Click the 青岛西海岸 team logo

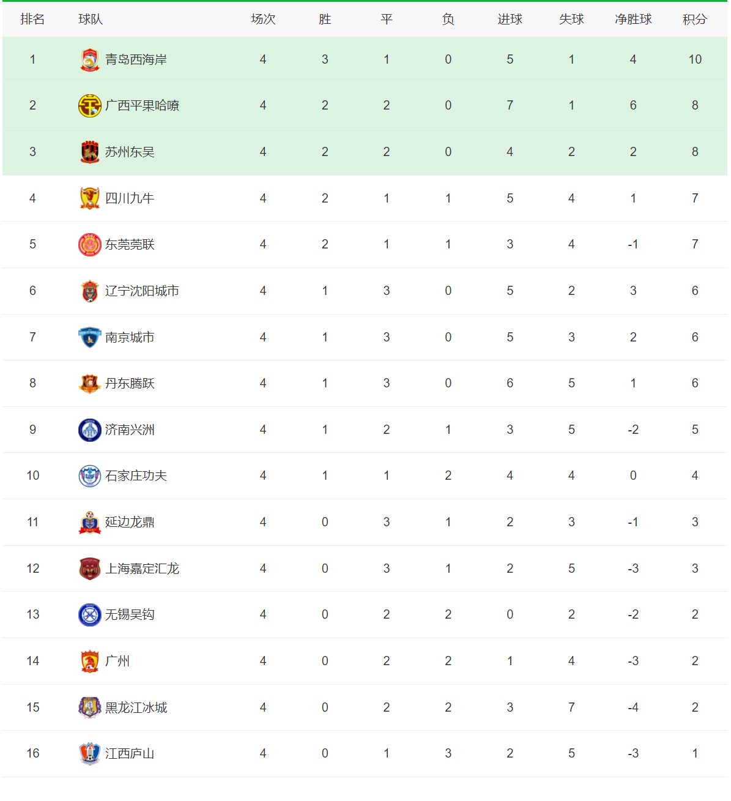(90, 60)
